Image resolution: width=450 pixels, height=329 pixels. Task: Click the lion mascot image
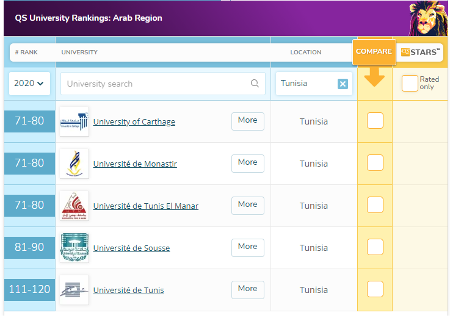click(x=428, y=18)
